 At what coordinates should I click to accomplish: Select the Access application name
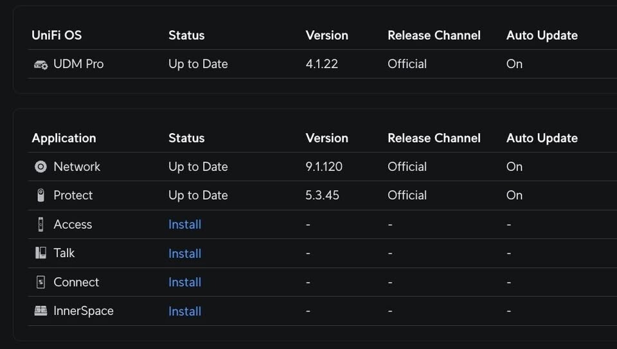pyautogui.click(x=73, y=224)
